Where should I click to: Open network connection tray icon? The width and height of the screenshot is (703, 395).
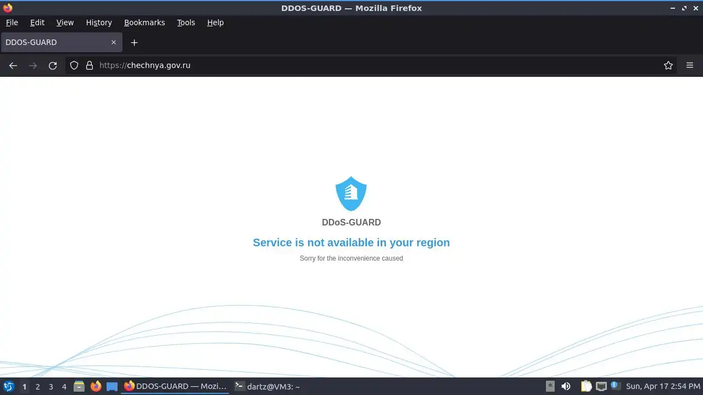point(601,386)
